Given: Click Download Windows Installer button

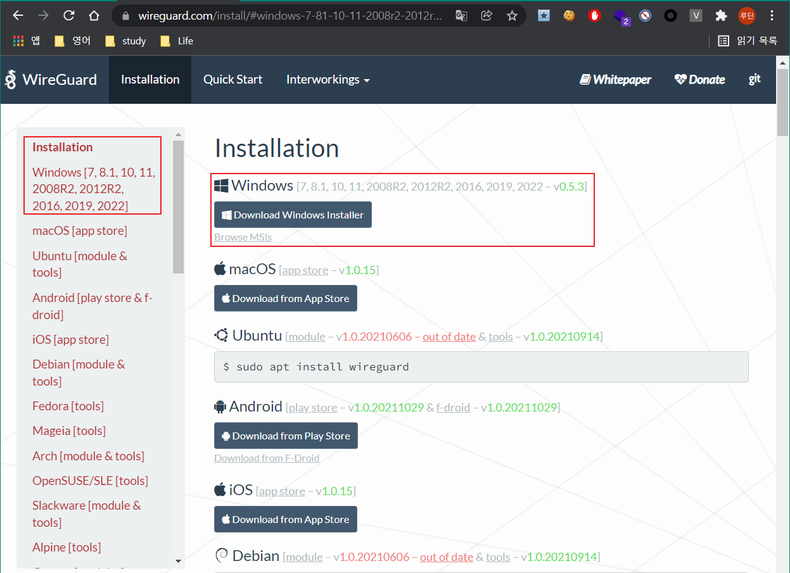Looking at the screenshot, I should [x=293, y=215].
